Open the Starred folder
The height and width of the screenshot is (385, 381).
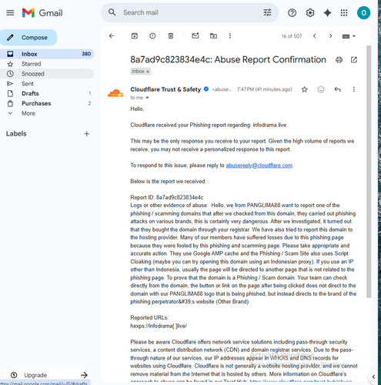pyautogui.click(x=47, y=64)
